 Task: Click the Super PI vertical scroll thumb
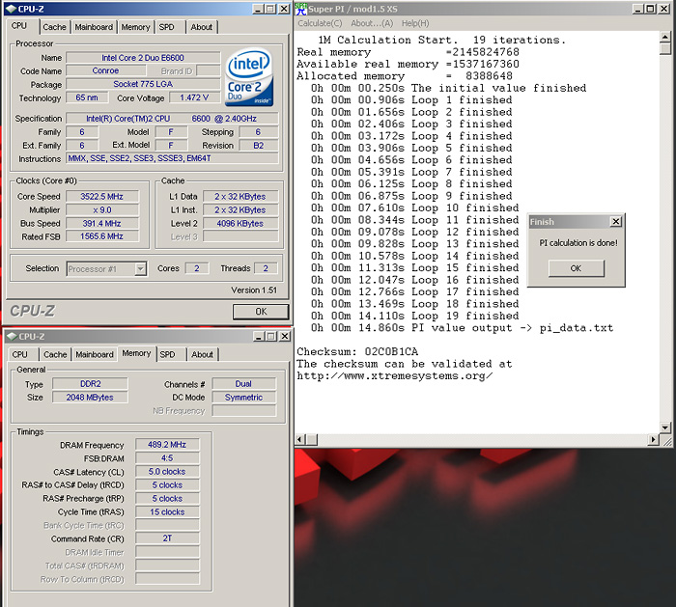665,48
